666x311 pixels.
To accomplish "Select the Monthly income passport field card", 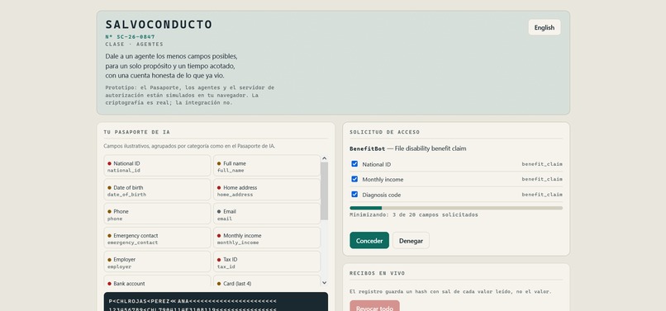I will (266, 238).
